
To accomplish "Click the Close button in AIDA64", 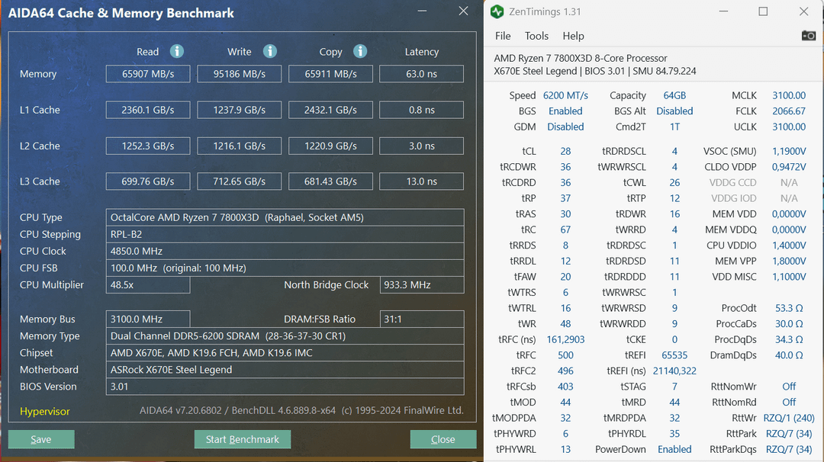I will 443,439.
